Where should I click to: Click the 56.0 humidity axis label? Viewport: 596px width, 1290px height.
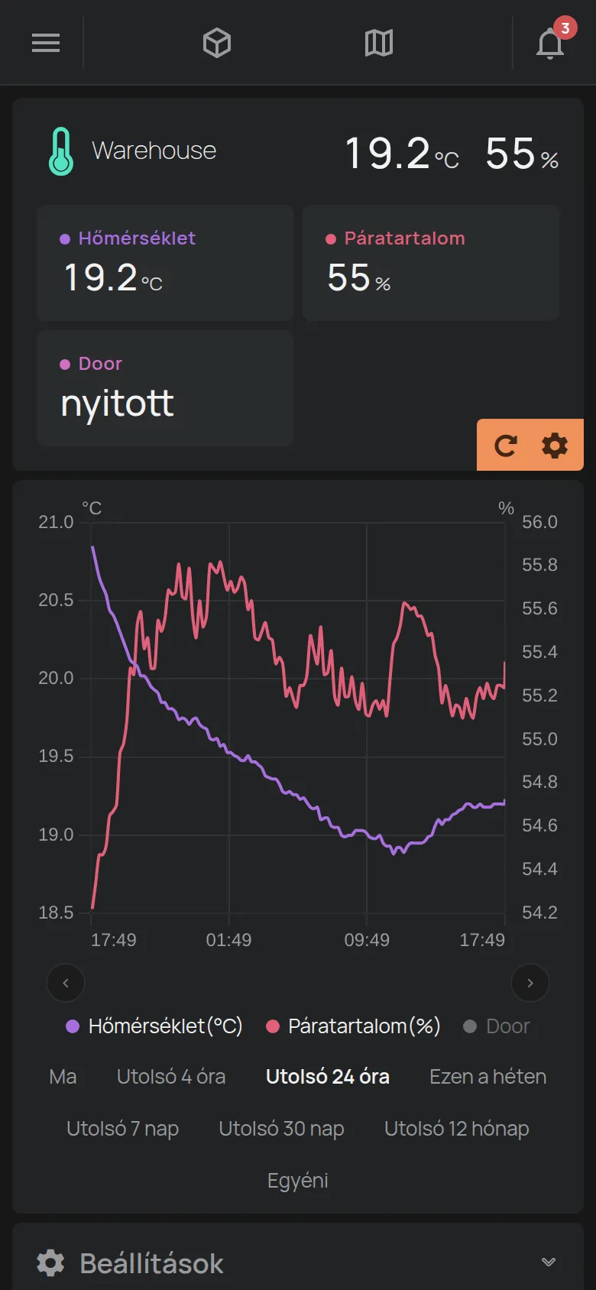(539, 522)
